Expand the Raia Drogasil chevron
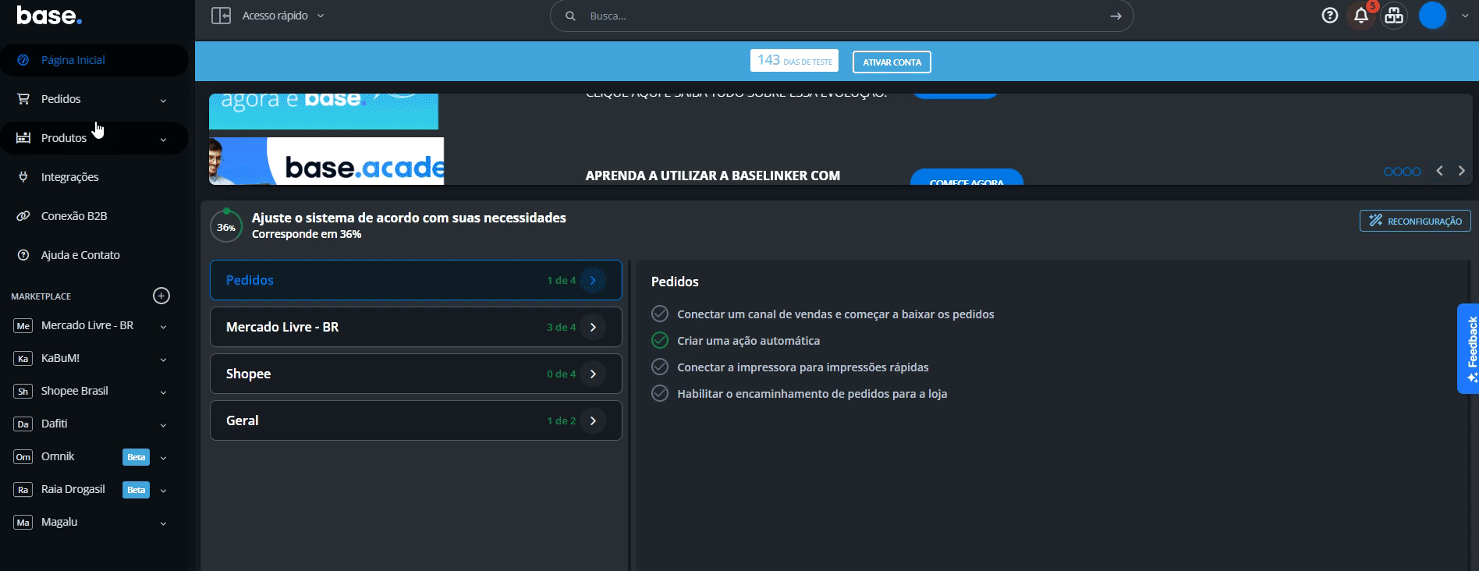 [163, 491]
